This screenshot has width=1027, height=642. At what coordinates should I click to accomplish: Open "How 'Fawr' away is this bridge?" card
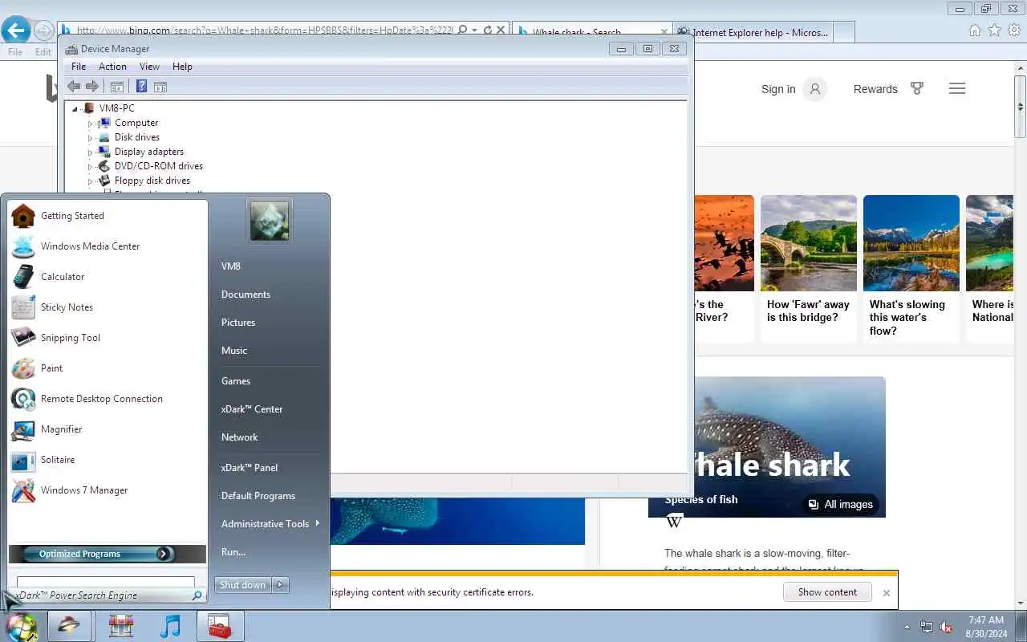click(808, 269)
